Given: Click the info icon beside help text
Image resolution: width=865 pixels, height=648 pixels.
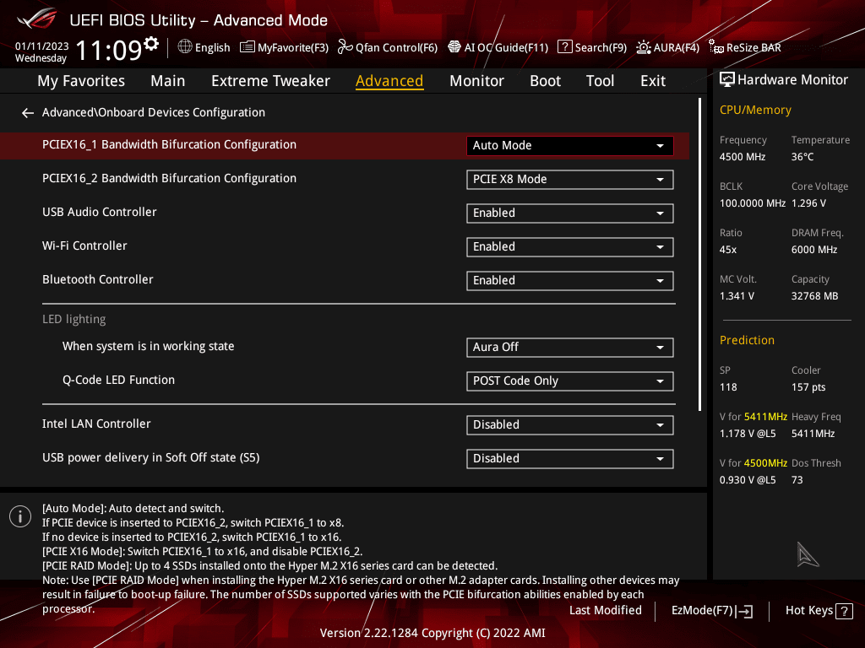Looking at the screenshot, I should coord(20,516).
